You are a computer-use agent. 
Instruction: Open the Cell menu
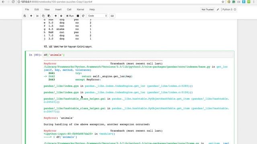pyautogui.click(x=69, y=10)
